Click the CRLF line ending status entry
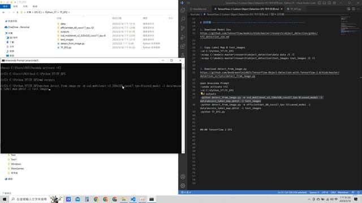 point(333,192)
